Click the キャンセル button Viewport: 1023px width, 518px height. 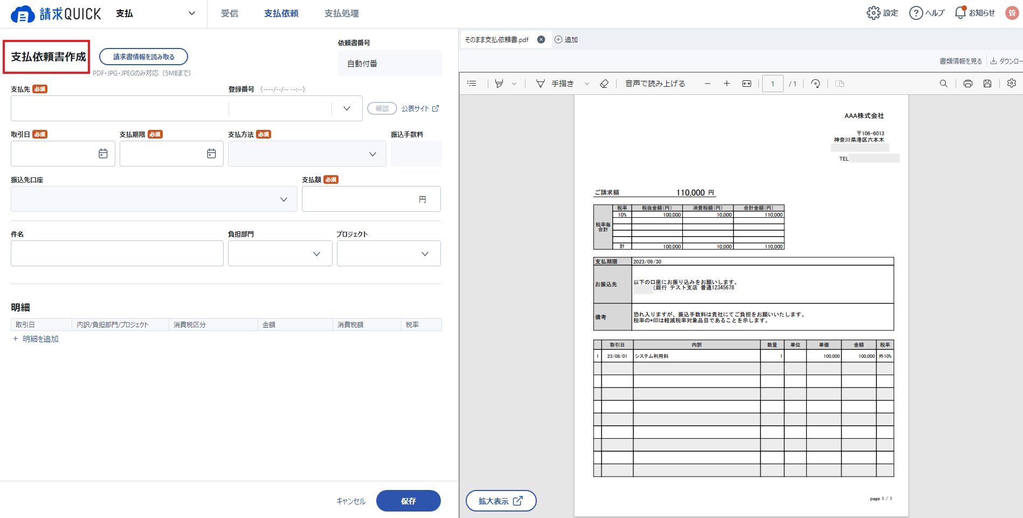coord(351,501)
